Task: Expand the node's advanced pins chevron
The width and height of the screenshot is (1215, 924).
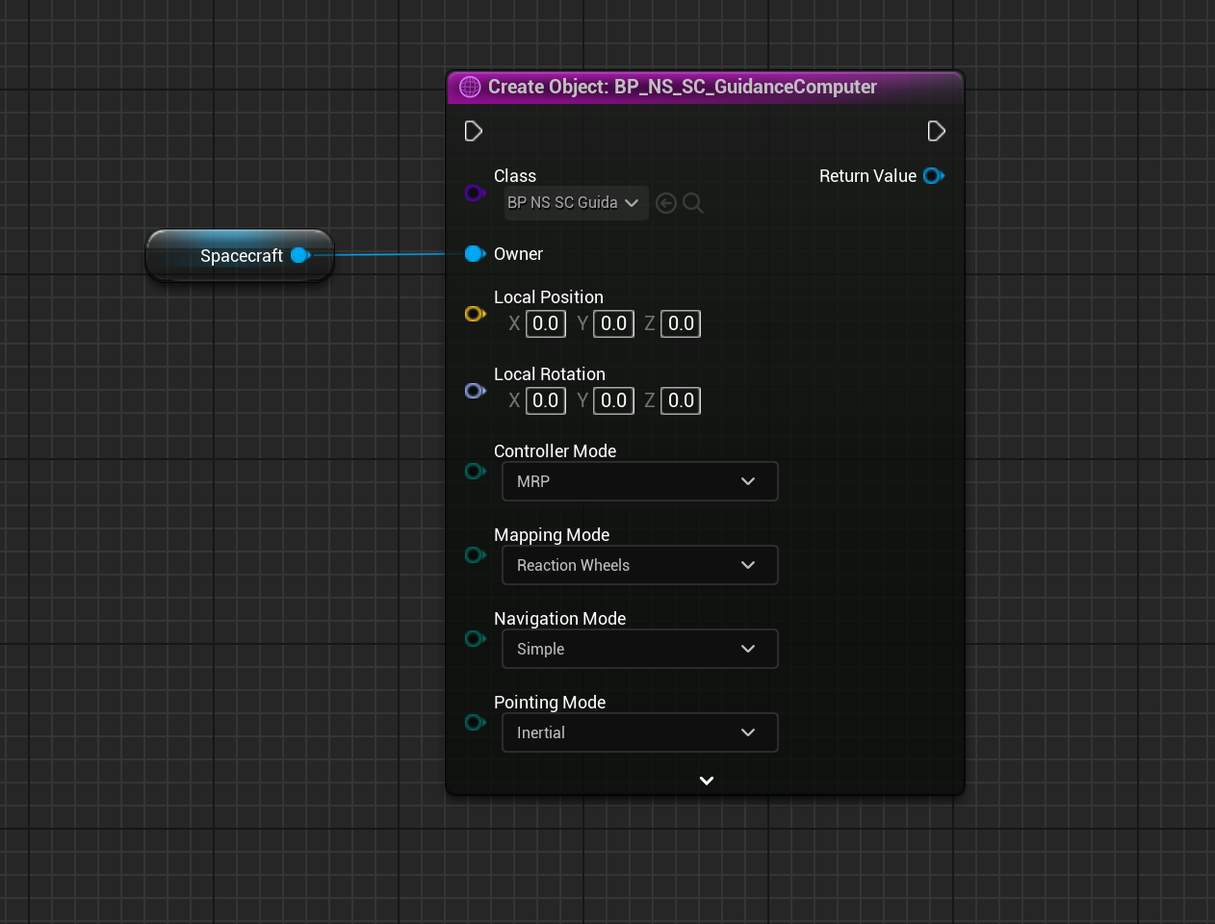Action: 707,781
